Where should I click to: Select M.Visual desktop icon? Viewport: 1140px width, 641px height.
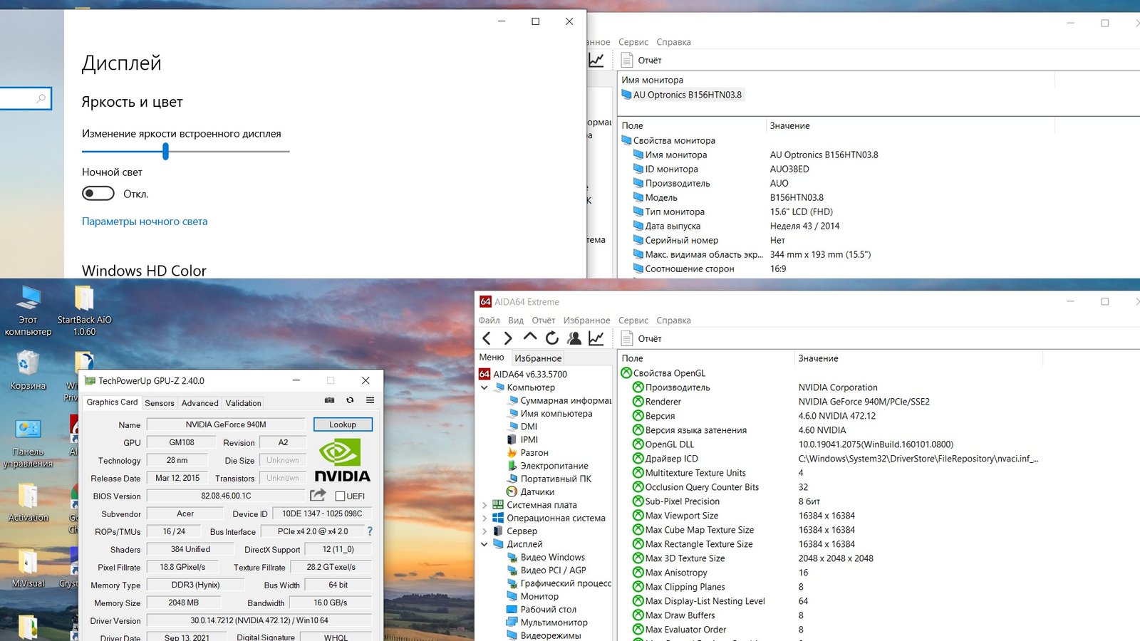point(28,568)
